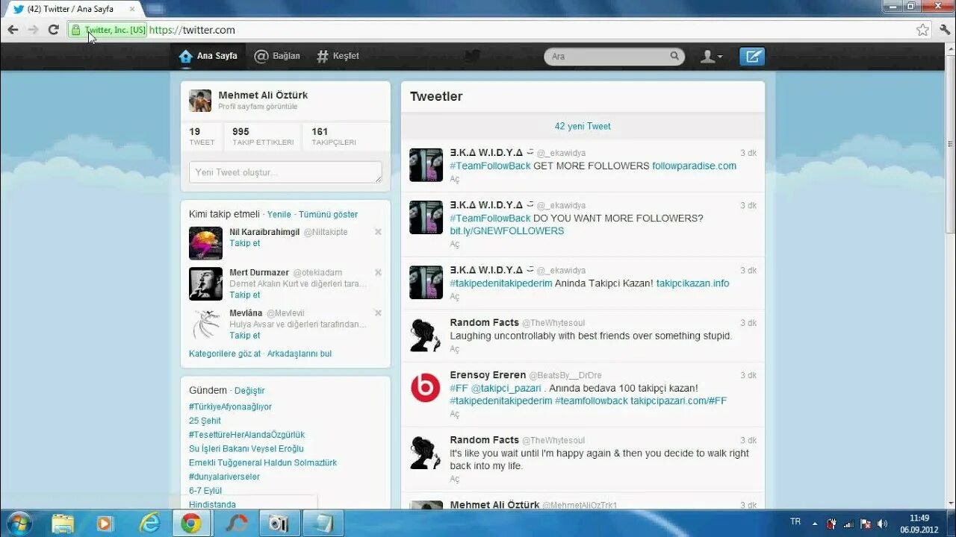Expand the Erensoy Ereren tweet with Aç
This screenshot has width=956, height=537.
pos(454,414)
